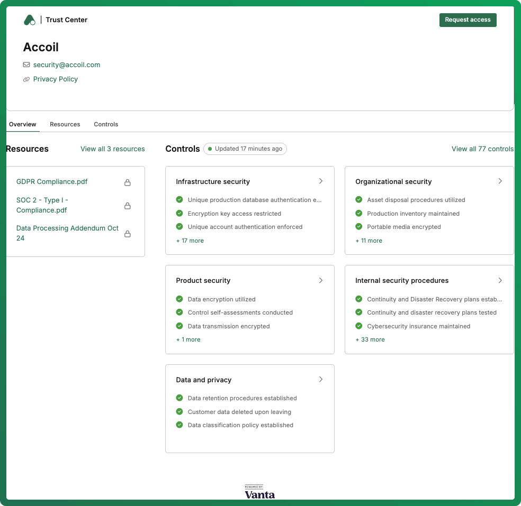The width and height of the screenshot is (521, 506).
Task: Click the Organizational security card title
Action: [393, 181]
